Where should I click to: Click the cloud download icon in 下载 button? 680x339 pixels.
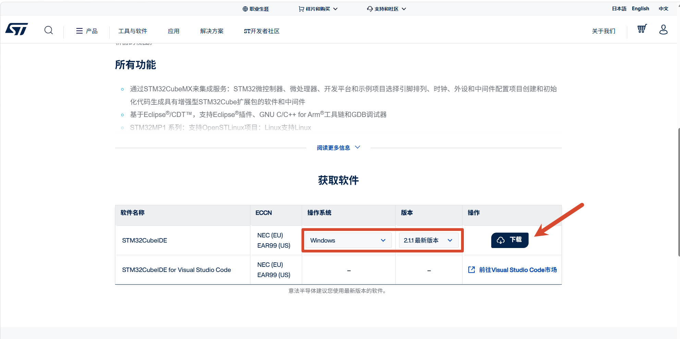tap(500, 240)
